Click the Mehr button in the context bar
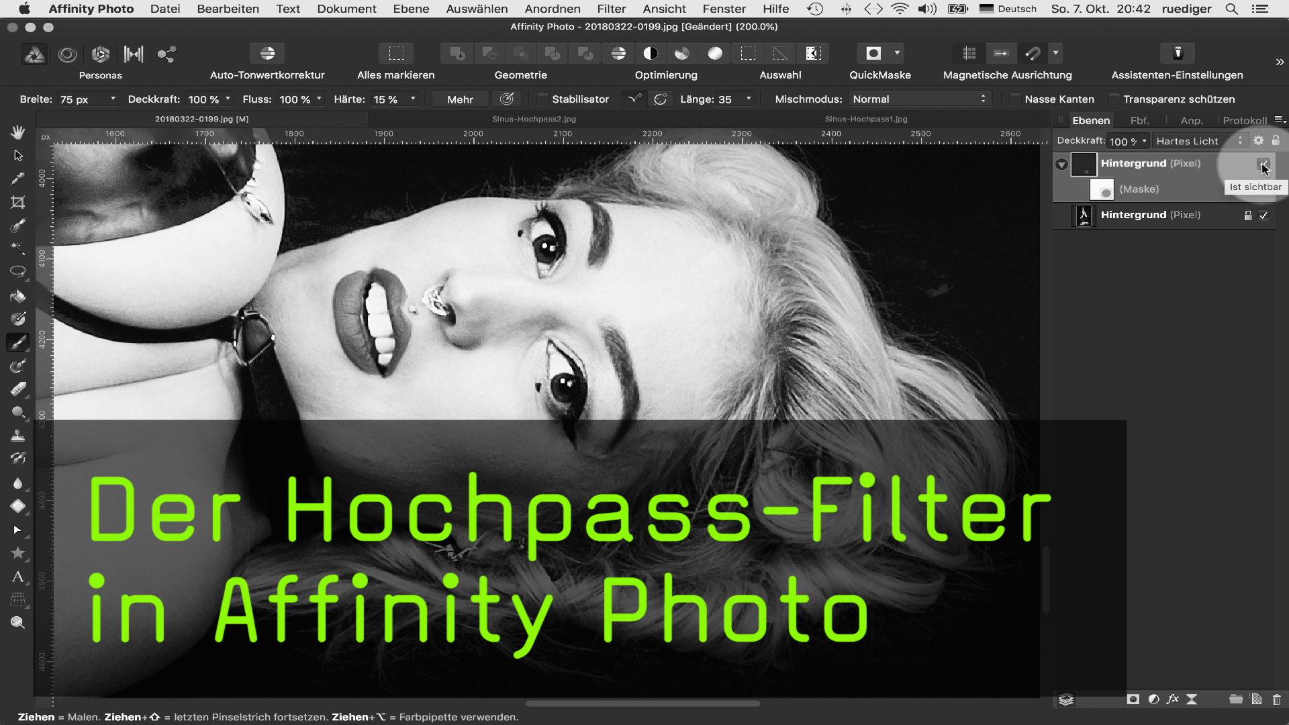This screenshot has width=1289, height=725. (x=459, y=99)
